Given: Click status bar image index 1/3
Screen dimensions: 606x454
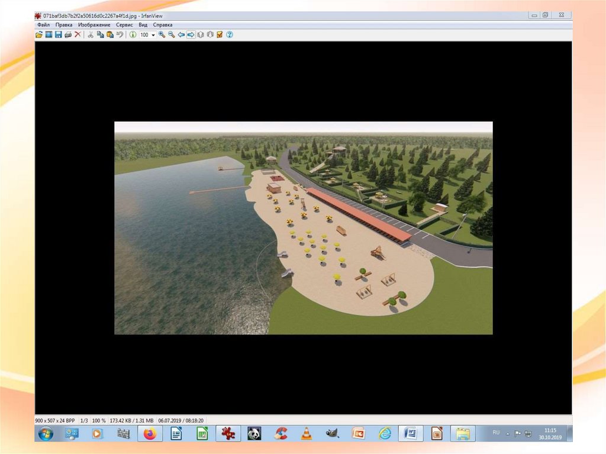Looking at the screenshot, I should click(x=84, y=420).
